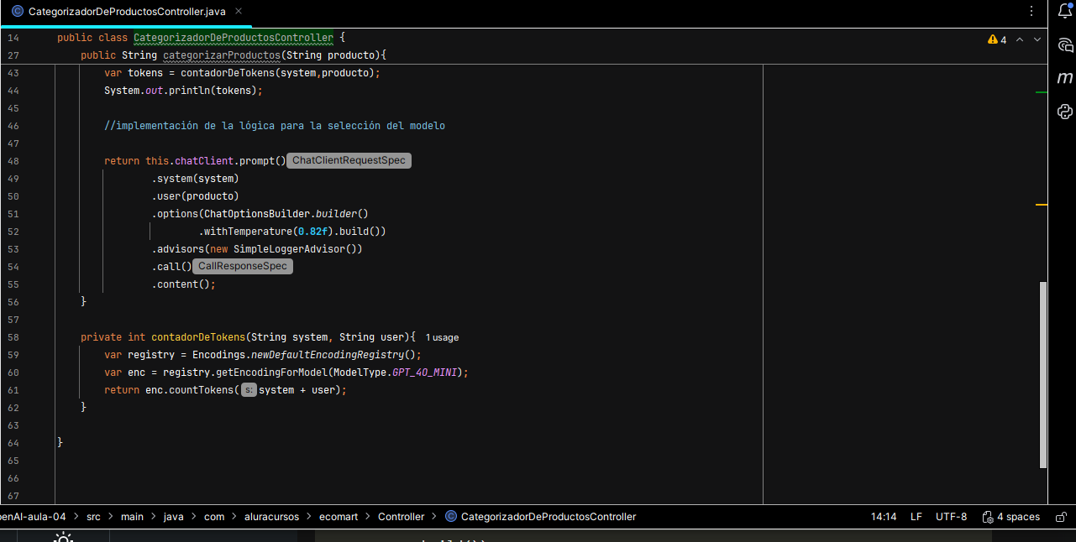The image size is (1076, 542).
Task: Open the com breadcrumb in navigation bar
Action: tap(214, 517)
